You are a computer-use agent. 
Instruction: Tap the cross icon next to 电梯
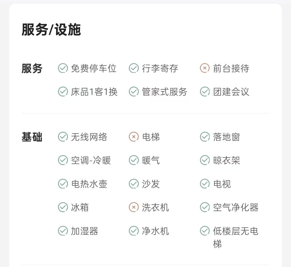point(134,137)
